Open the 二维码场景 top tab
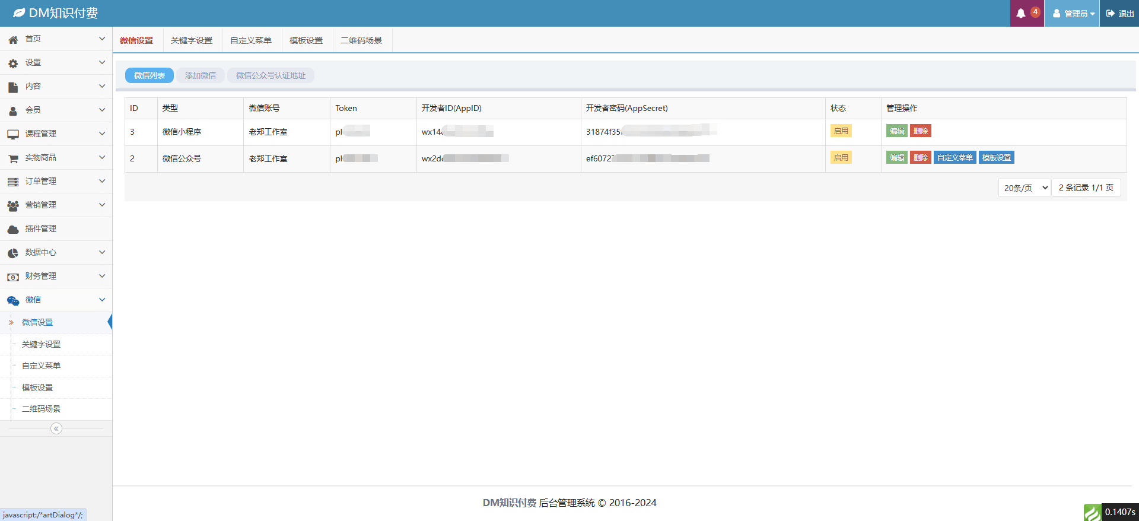The image size is (1139, 521). click(x=361, y=40)
